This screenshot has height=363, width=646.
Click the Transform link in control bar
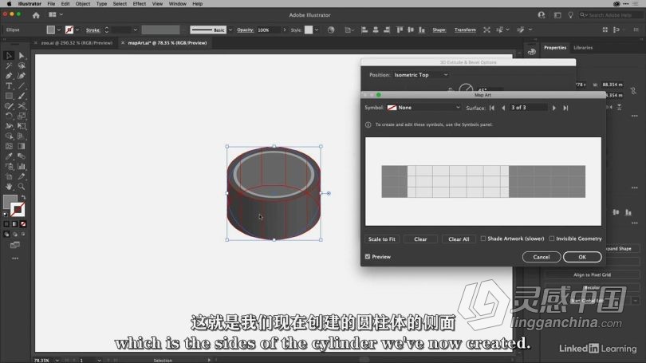[465, 30]
